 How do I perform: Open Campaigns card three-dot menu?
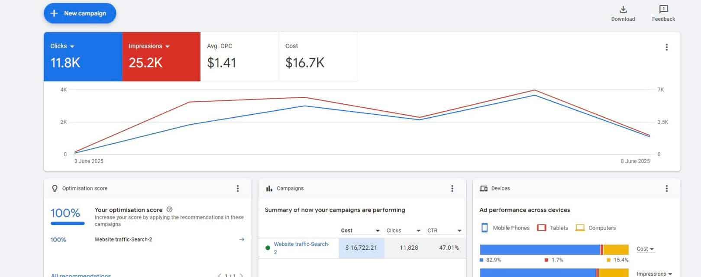[452, 188]
